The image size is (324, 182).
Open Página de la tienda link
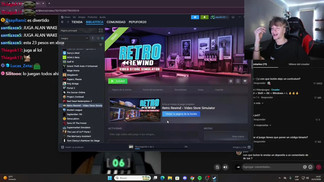(x=121, y=90)
